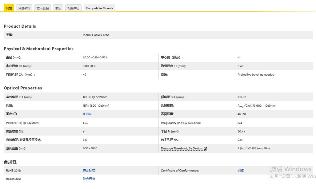Open the 技术数据 tab
This screenshot has width=316, height=189.
(x=42, y=8)
